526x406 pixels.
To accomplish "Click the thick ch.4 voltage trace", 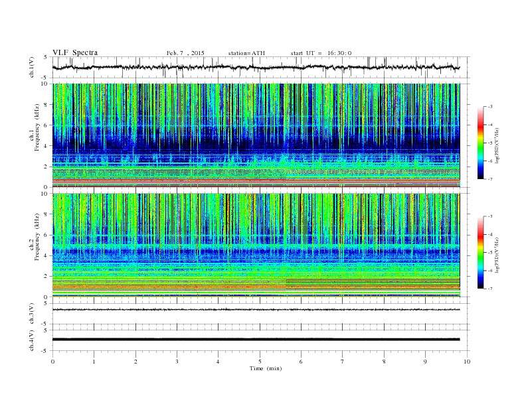I will 256,340.
